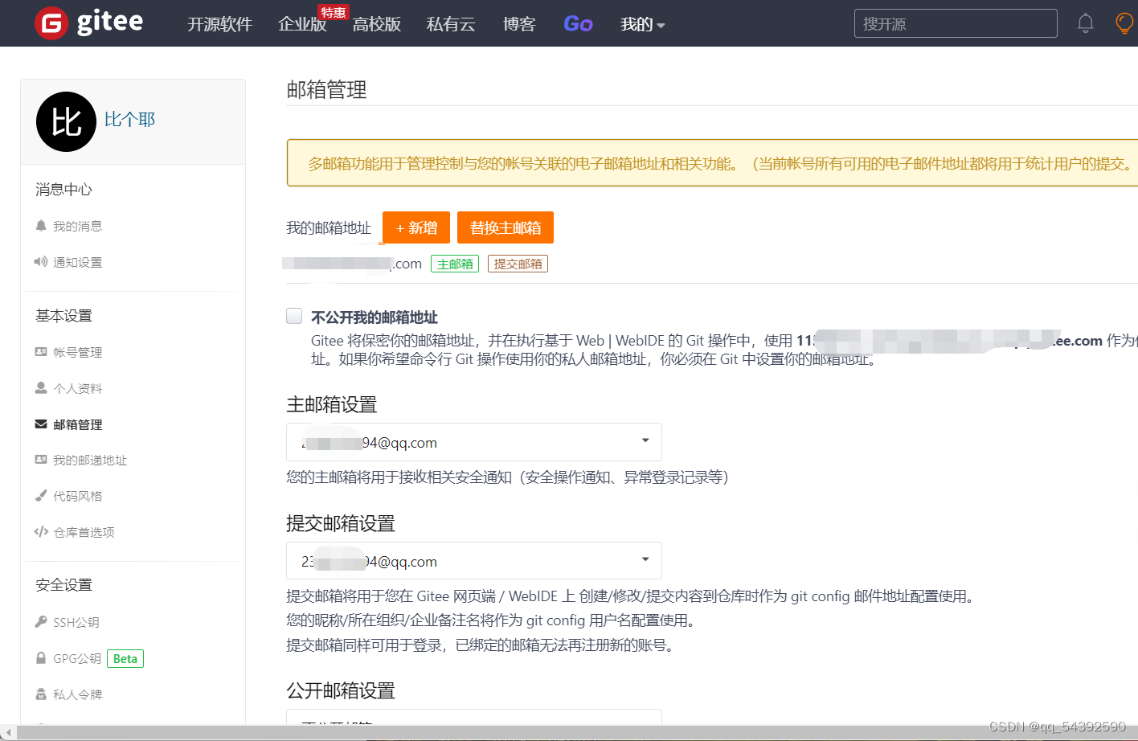Click 替换主邮箱

click(x=506, y=227)
